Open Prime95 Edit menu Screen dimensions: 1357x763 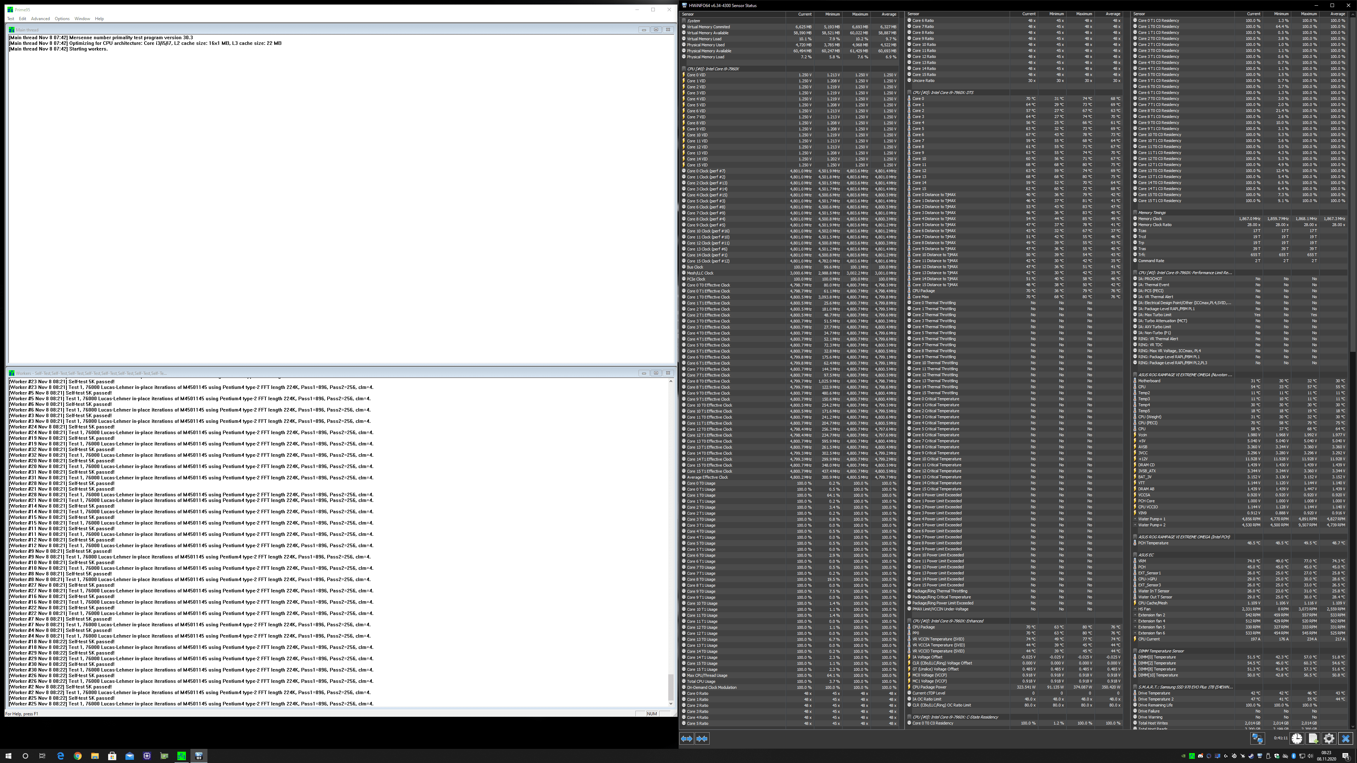tap(23, 18)
